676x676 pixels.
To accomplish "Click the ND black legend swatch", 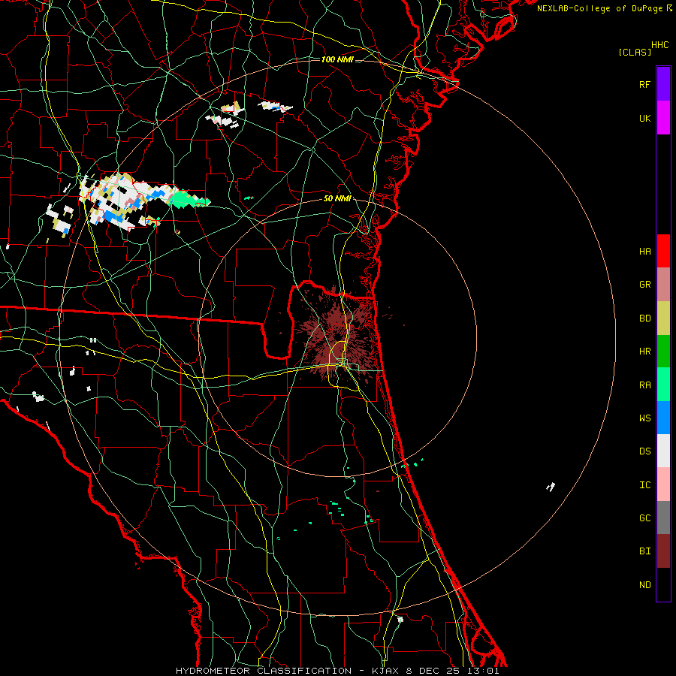I will pos(663,584).
